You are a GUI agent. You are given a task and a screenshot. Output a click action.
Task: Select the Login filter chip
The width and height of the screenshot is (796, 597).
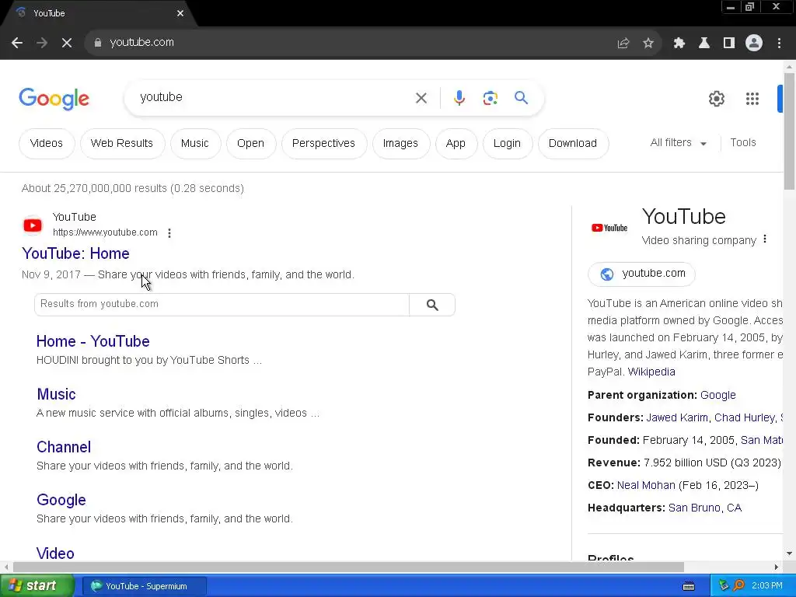(507, 144)
